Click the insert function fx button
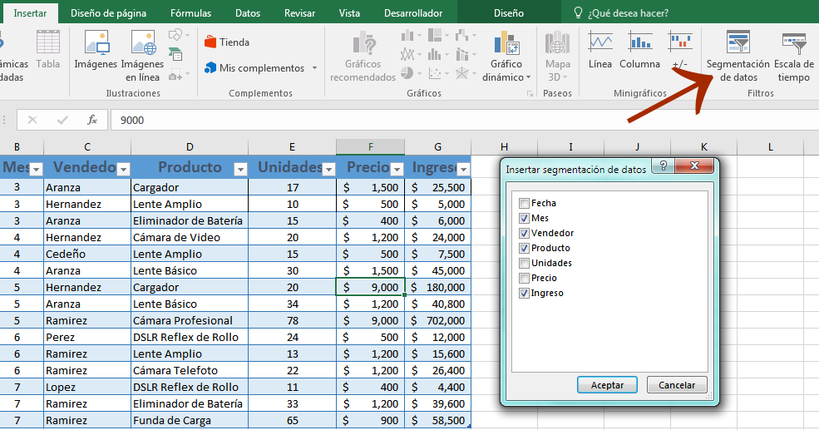The height and width of the screenshot is (430, 819). 92,120
